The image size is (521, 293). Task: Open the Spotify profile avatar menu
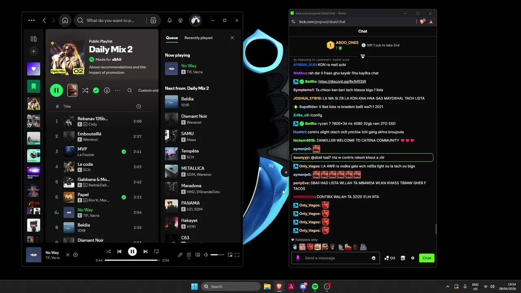[195, 20]
